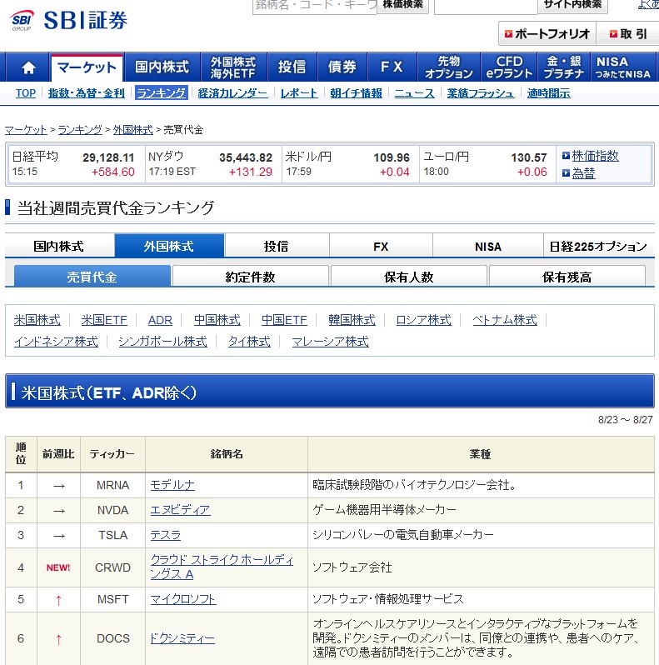Viewport: 659px width, 665px height.
Task: Jump to the 米国株式 market link
Action: [x=37, y=320]
